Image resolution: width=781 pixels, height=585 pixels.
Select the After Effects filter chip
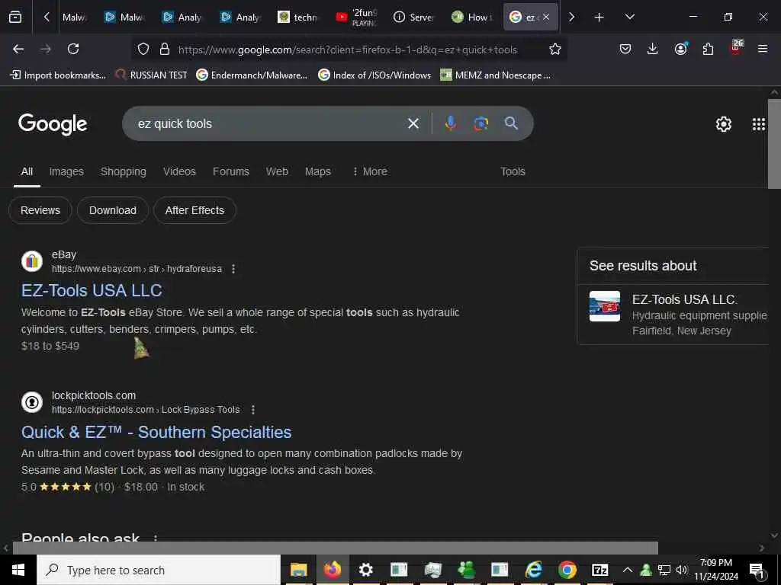194,210
